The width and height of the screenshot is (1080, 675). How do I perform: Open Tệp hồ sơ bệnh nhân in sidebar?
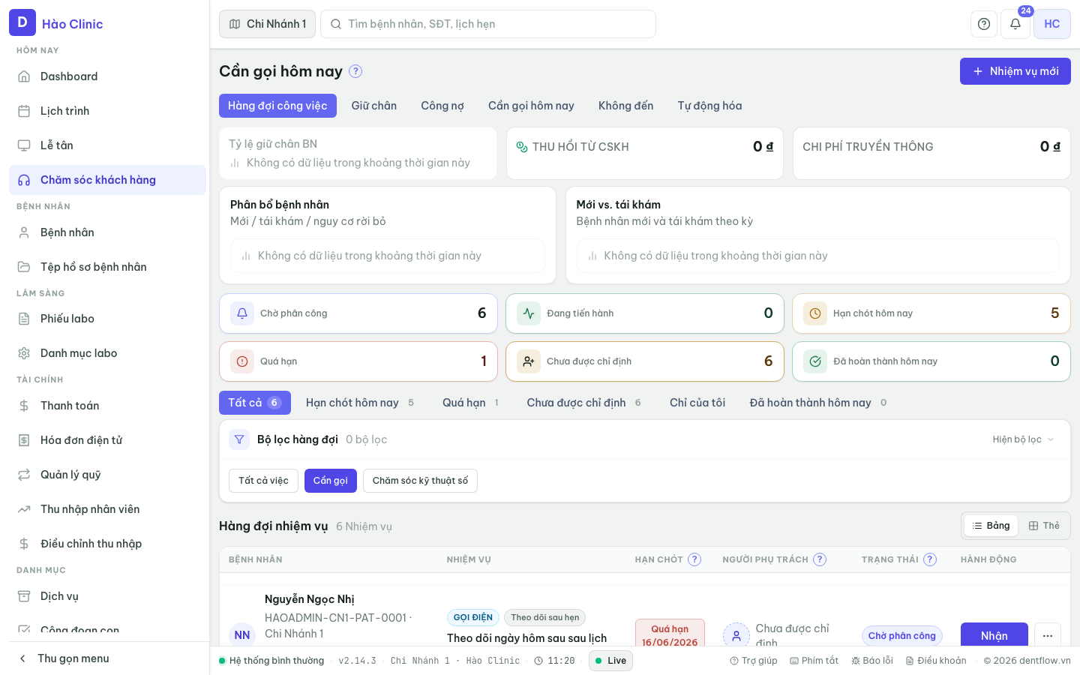pos(109,267)
